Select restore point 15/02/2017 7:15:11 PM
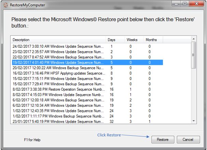Image resolution: width=207 pixels, height=150 pixels. point(87,79)
